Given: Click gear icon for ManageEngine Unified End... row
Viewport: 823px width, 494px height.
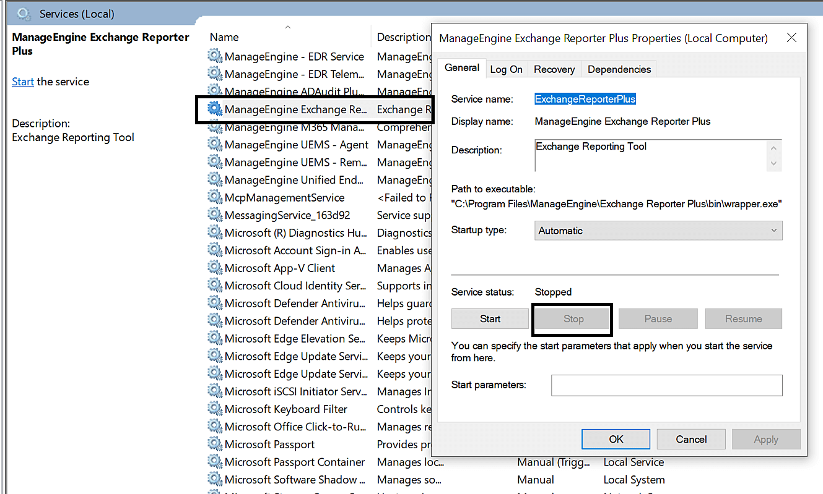Looking at the screenshot, I should tap(215, 180).
